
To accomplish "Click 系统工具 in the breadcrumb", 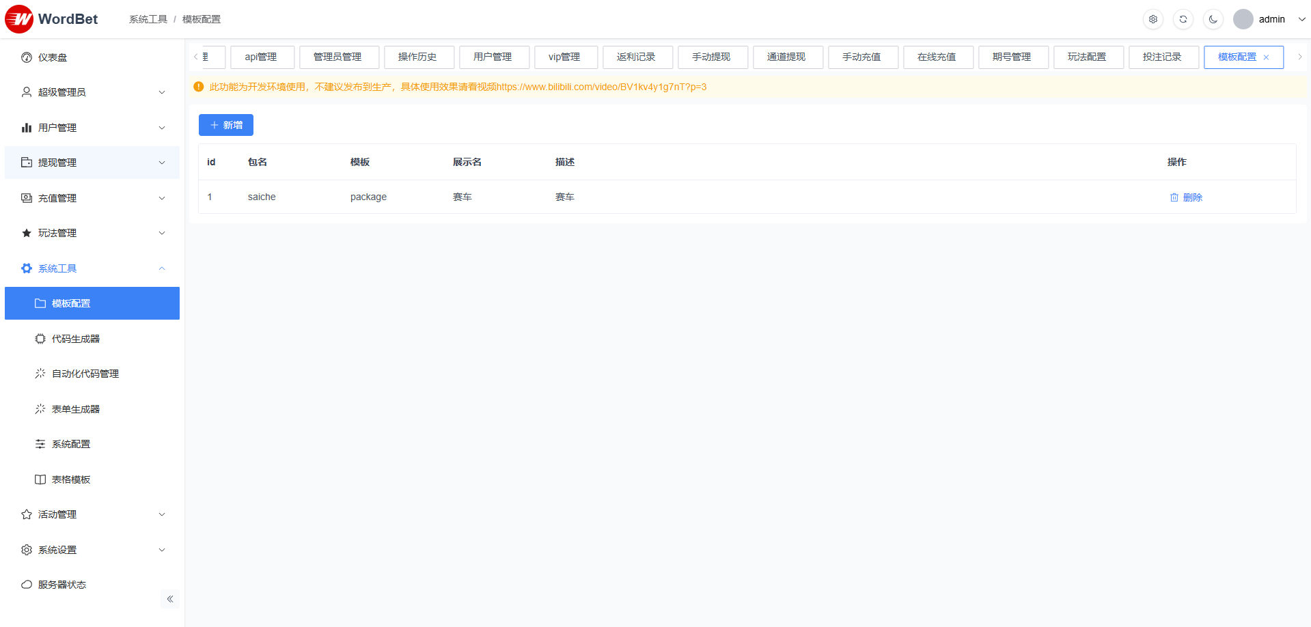I will (x=148, y=19).
